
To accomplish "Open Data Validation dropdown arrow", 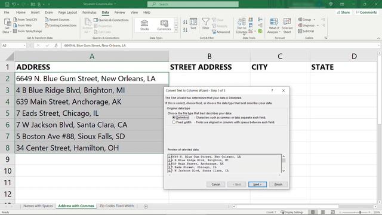I will [255, 32].
